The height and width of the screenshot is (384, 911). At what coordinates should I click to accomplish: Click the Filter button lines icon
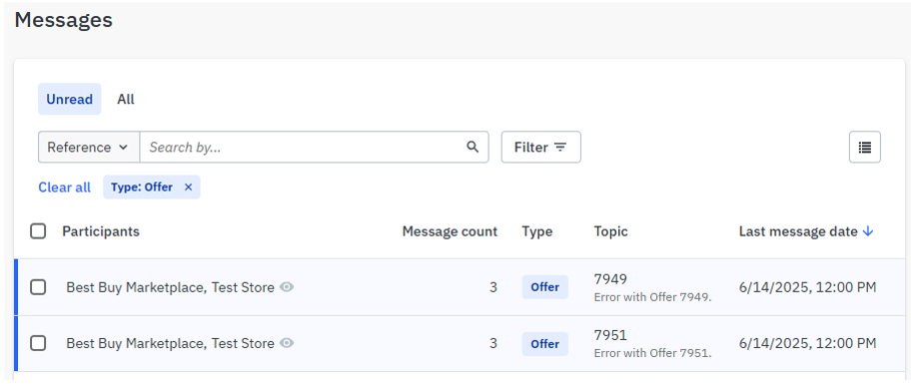tap(560, 148)
